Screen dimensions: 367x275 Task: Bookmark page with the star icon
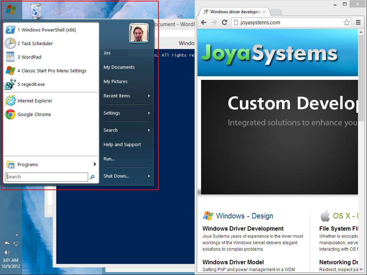click(x=347, y=23)
